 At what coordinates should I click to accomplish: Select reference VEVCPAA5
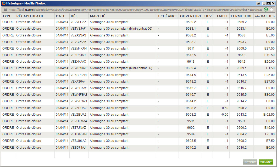click(x=79, y=42)
